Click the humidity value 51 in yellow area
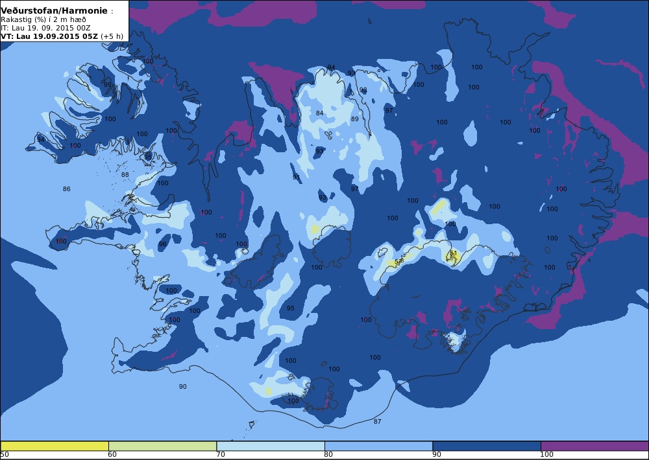The width and height of the screenshot is (649, 460). (x=454, y=253)
